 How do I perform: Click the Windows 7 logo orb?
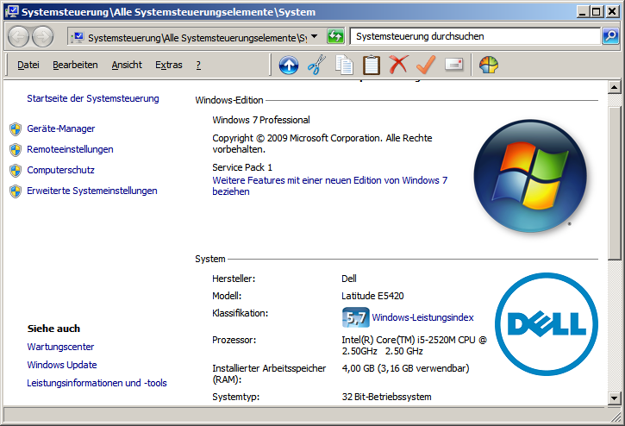pos(529,176)
